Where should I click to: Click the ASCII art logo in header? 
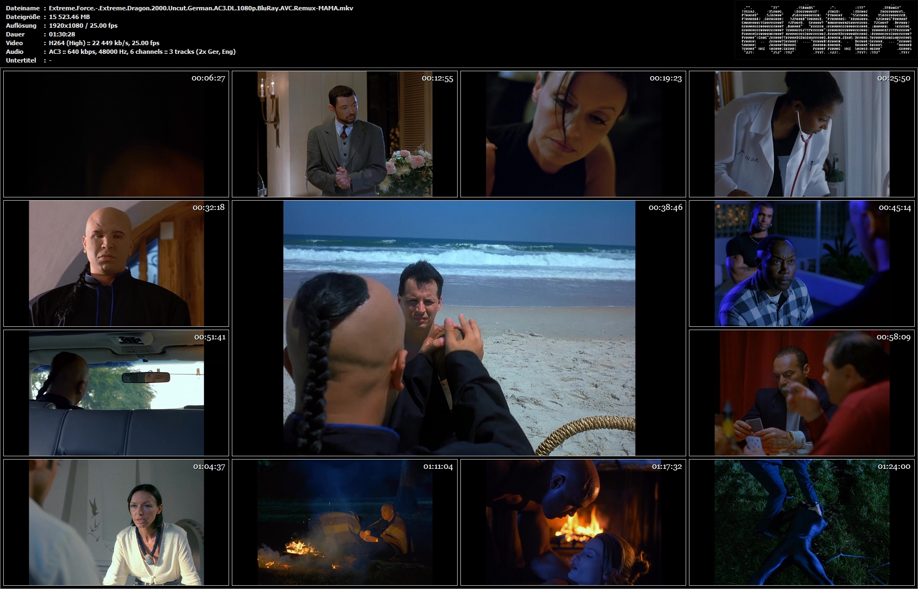pos(827,30)
